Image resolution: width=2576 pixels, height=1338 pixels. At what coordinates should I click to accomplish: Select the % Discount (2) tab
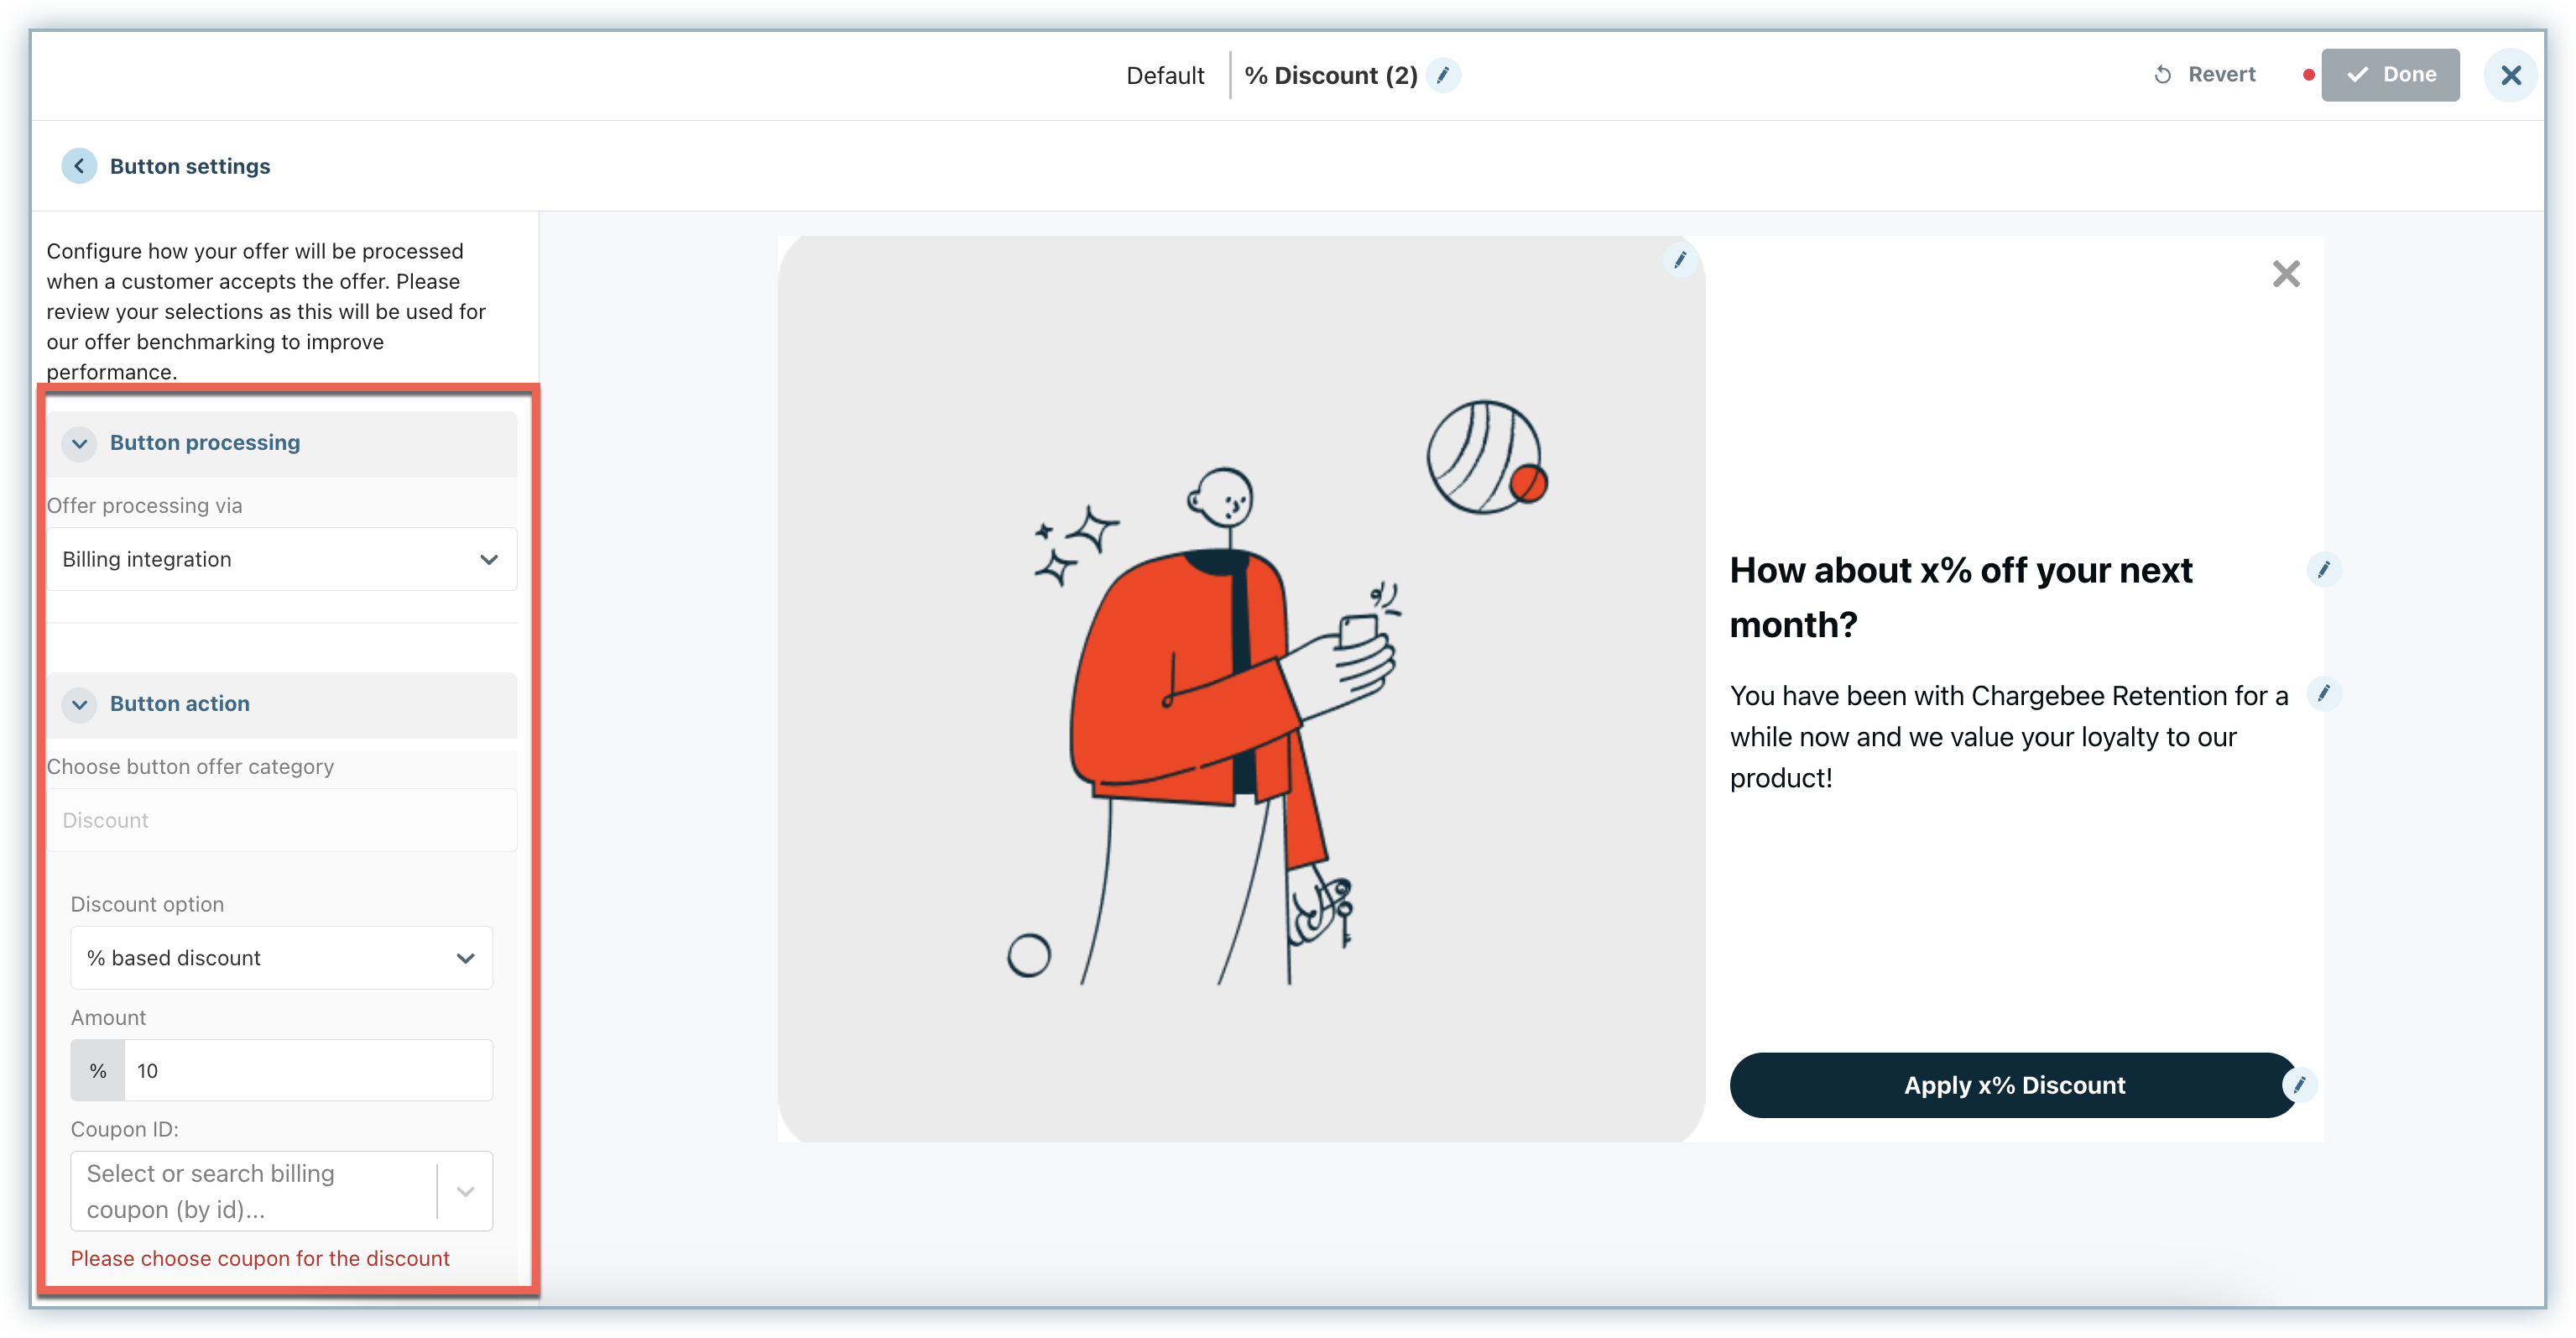coord(1330,76)
